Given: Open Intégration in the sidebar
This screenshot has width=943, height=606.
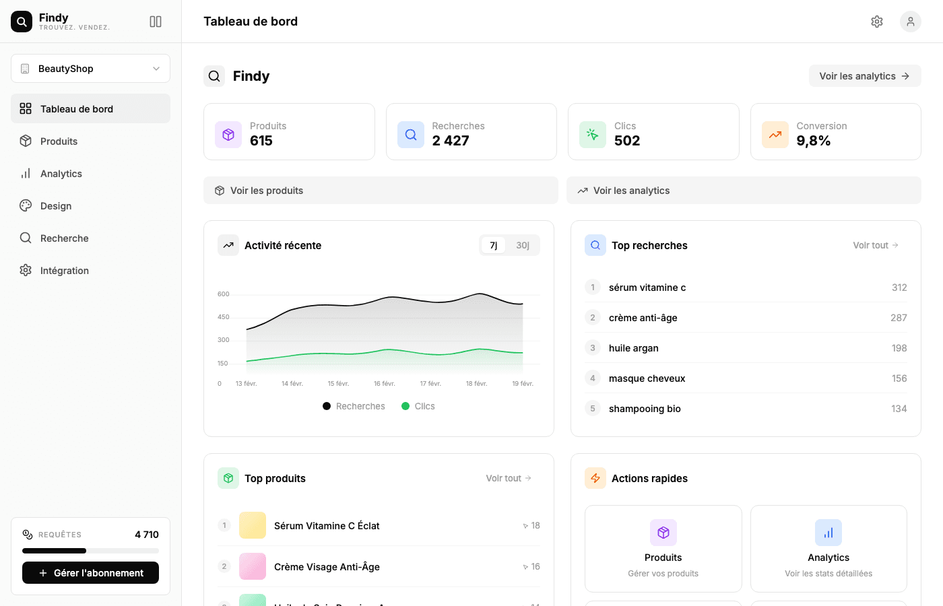Looking at the screenshot, I should [x=90, y=270].
